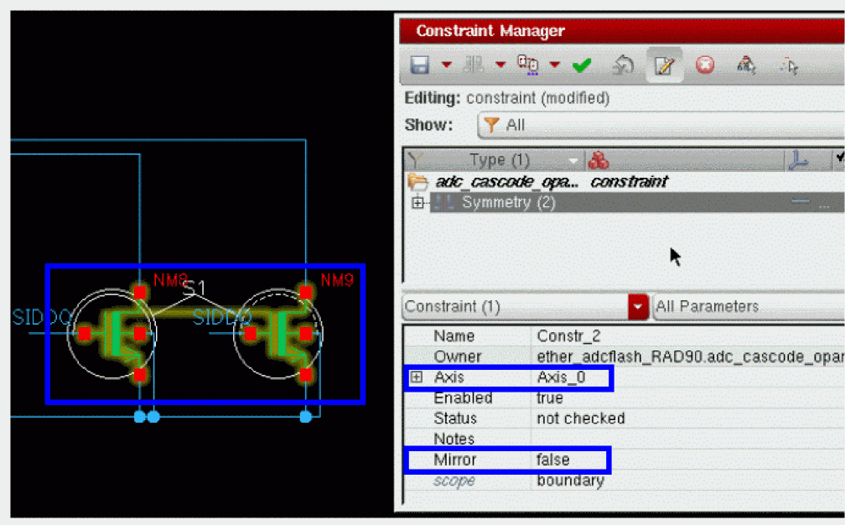Image resolution: width=845 pixels, height=525 pixels.
Task: Select the Symmetry (2) row
Action: (x=637, y=203)
